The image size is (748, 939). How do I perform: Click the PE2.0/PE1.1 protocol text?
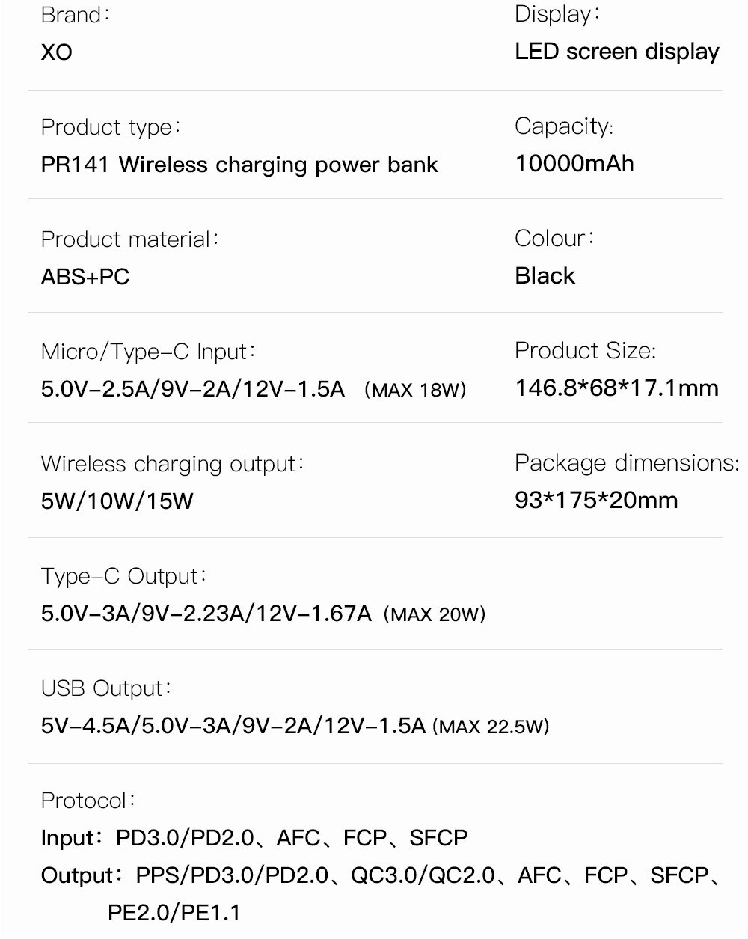click(174, 913)
